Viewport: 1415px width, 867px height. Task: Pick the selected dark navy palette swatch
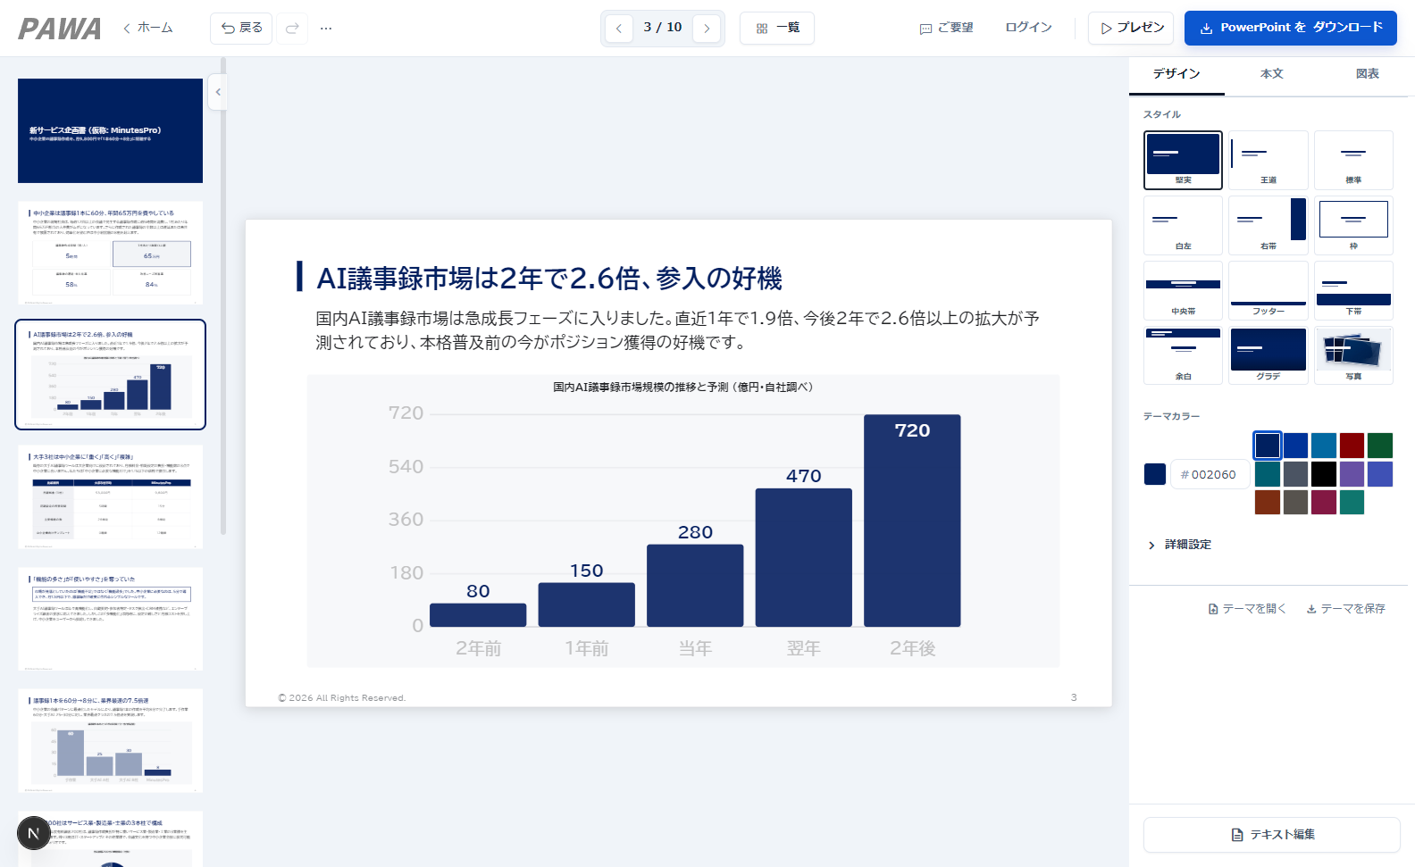point(1268,445)
